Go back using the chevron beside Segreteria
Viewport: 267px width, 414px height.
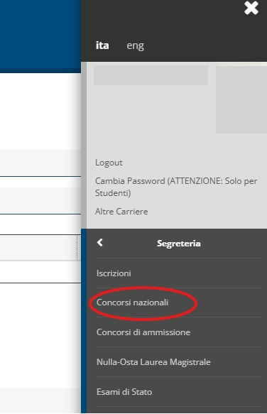[100, 243]
